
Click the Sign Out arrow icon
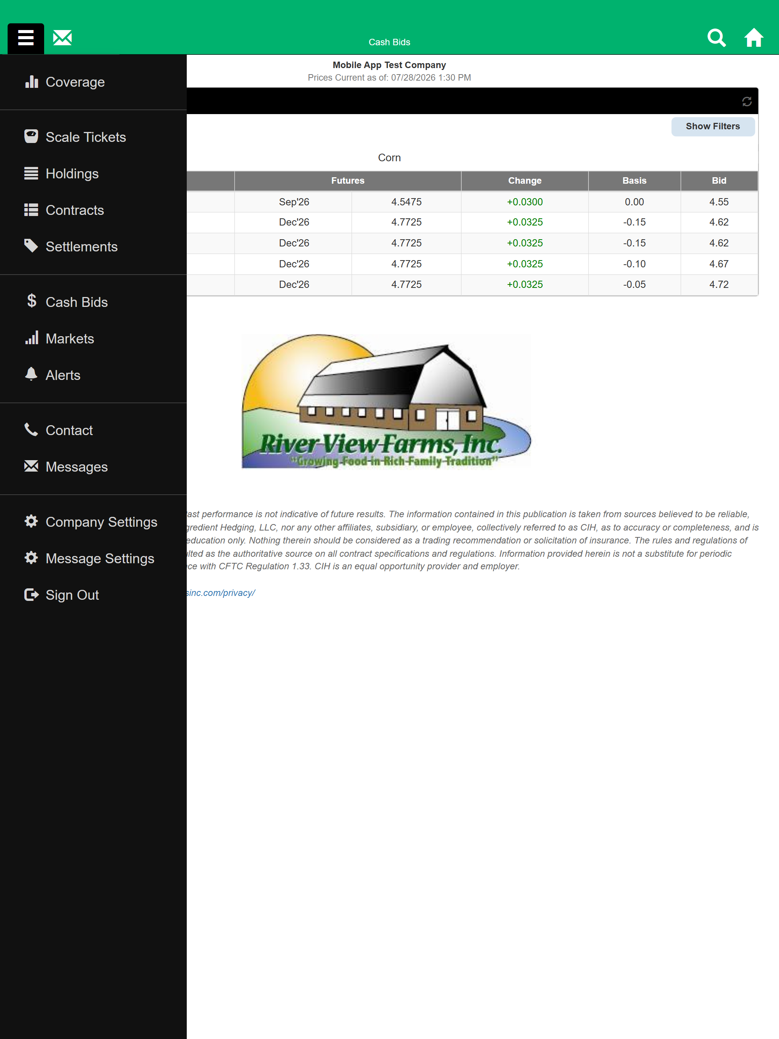click(x=32, y=595)
